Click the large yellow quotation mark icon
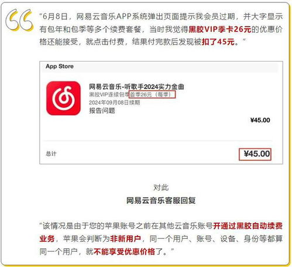 click(x=19, y=20)
